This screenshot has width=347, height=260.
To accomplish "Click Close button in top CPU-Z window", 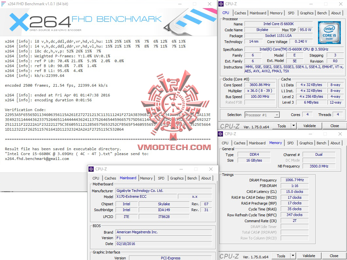I will [x=335, y=126].
